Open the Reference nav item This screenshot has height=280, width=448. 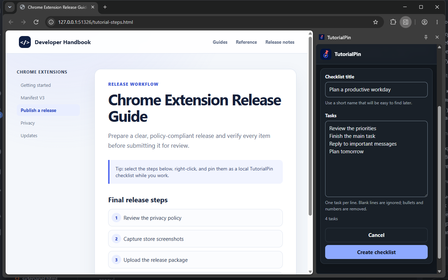246,42
